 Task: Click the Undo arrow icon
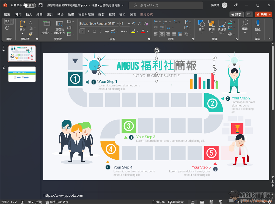coord(7,22)
